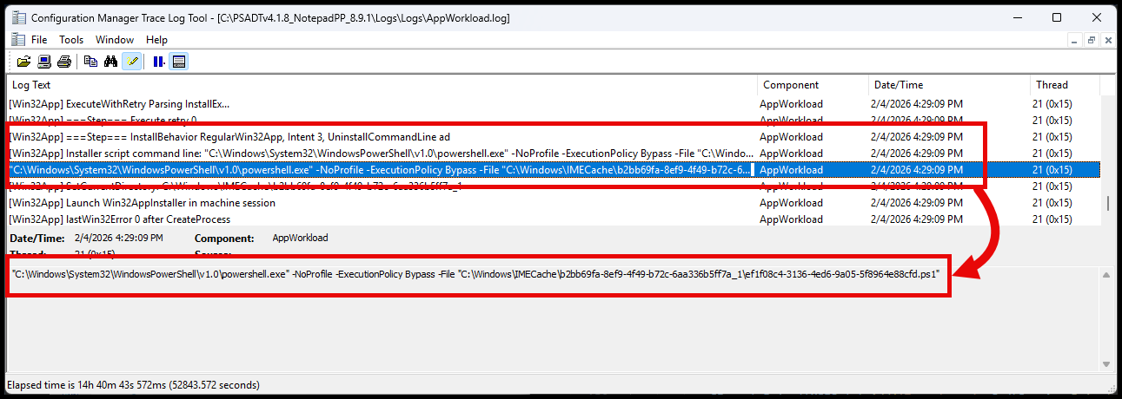Click the Thread column header

(x=1065, y=85)
